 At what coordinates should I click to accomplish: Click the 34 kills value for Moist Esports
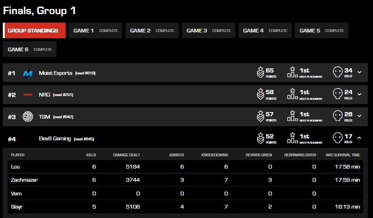pyautogui.click(x=348, y=71)
